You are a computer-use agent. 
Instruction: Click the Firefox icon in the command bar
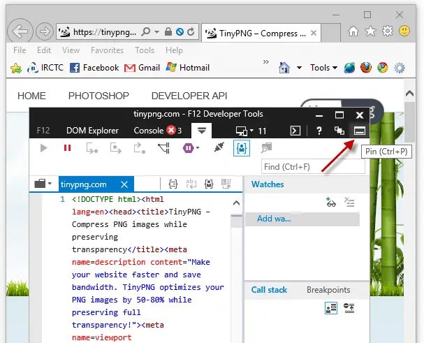point(366,68)
